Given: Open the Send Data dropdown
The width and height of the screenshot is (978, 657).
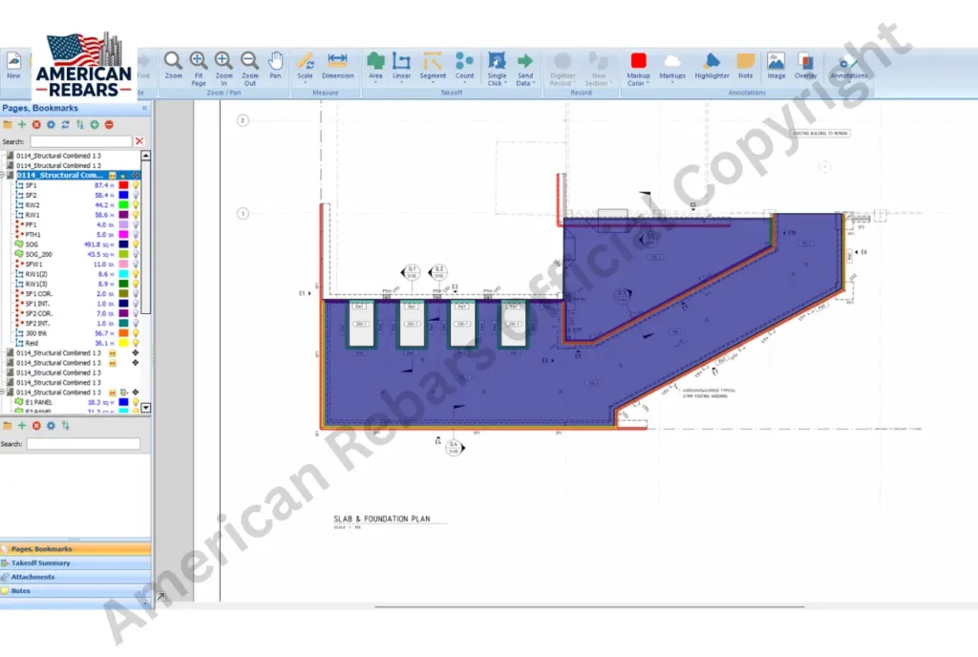Looking at the screenshot, I should pyautogui.click(x=524, y=65).
